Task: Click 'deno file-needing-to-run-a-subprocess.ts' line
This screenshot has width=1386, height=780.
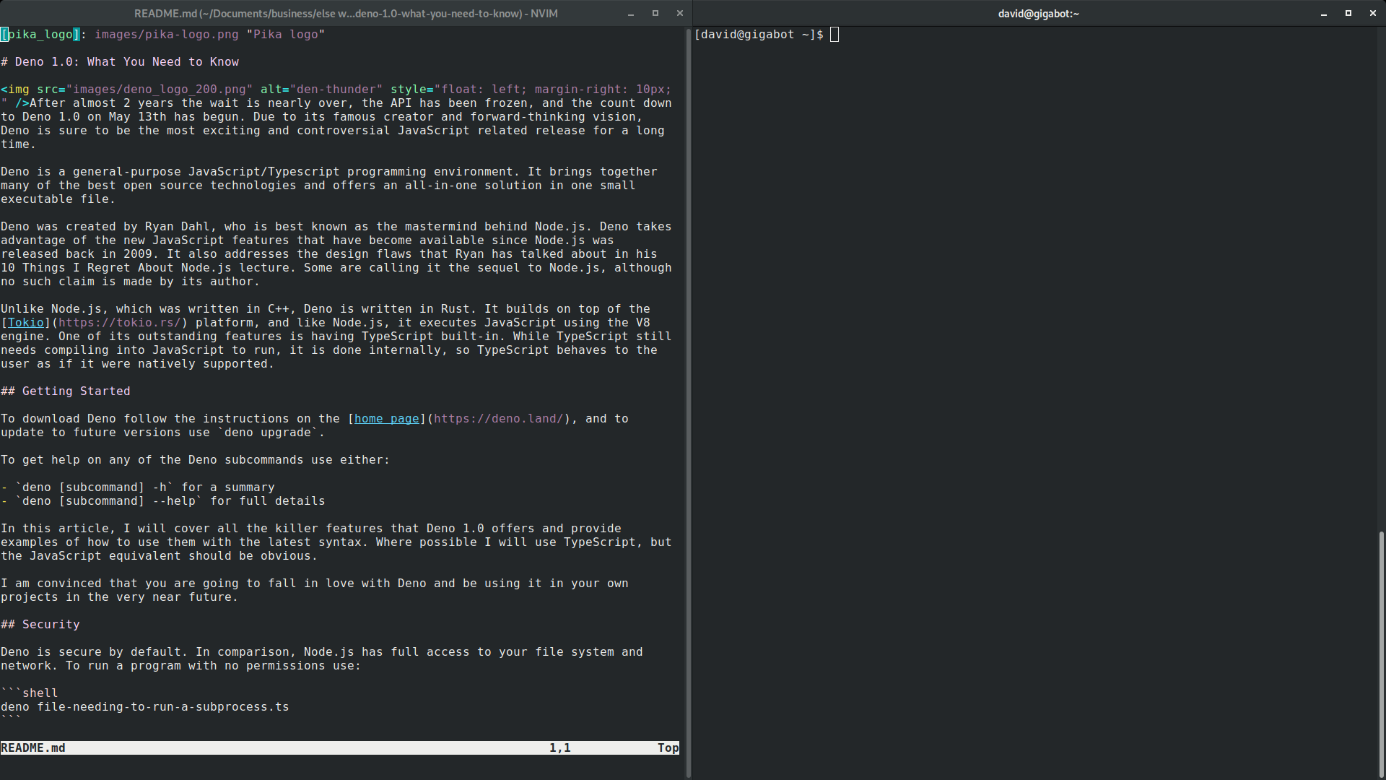Action: [145, 707]
